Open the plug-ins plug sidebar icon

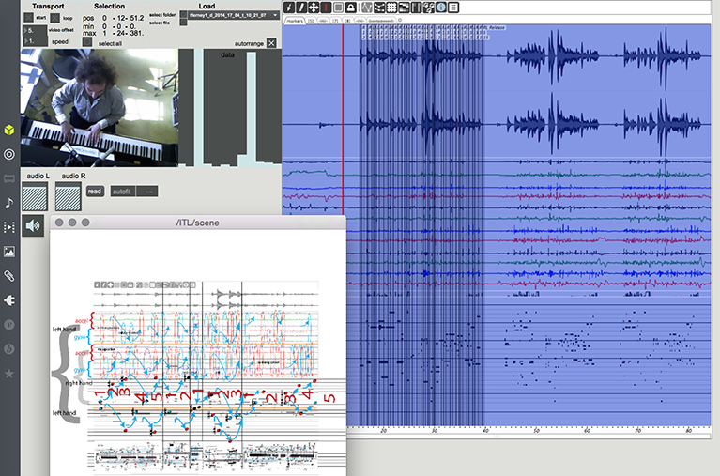(x=9, y=300)
